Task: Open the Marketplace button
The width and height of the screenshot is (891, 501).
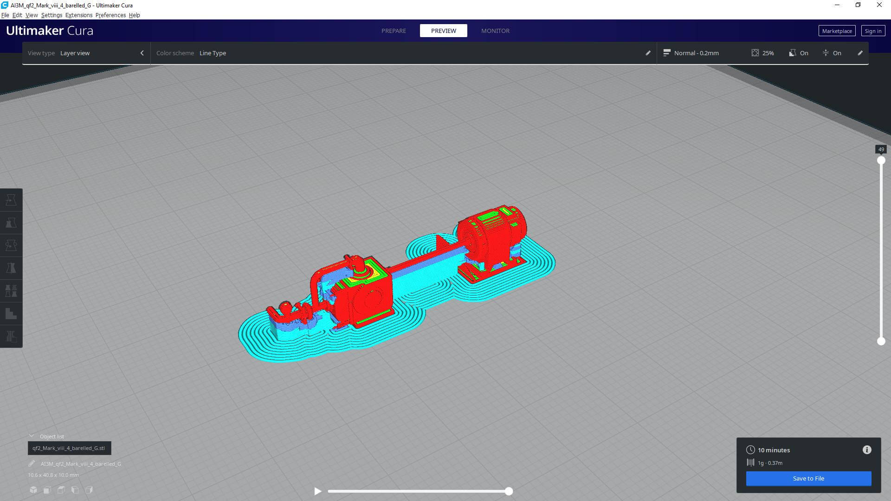Action: click(x=836, y=31)
